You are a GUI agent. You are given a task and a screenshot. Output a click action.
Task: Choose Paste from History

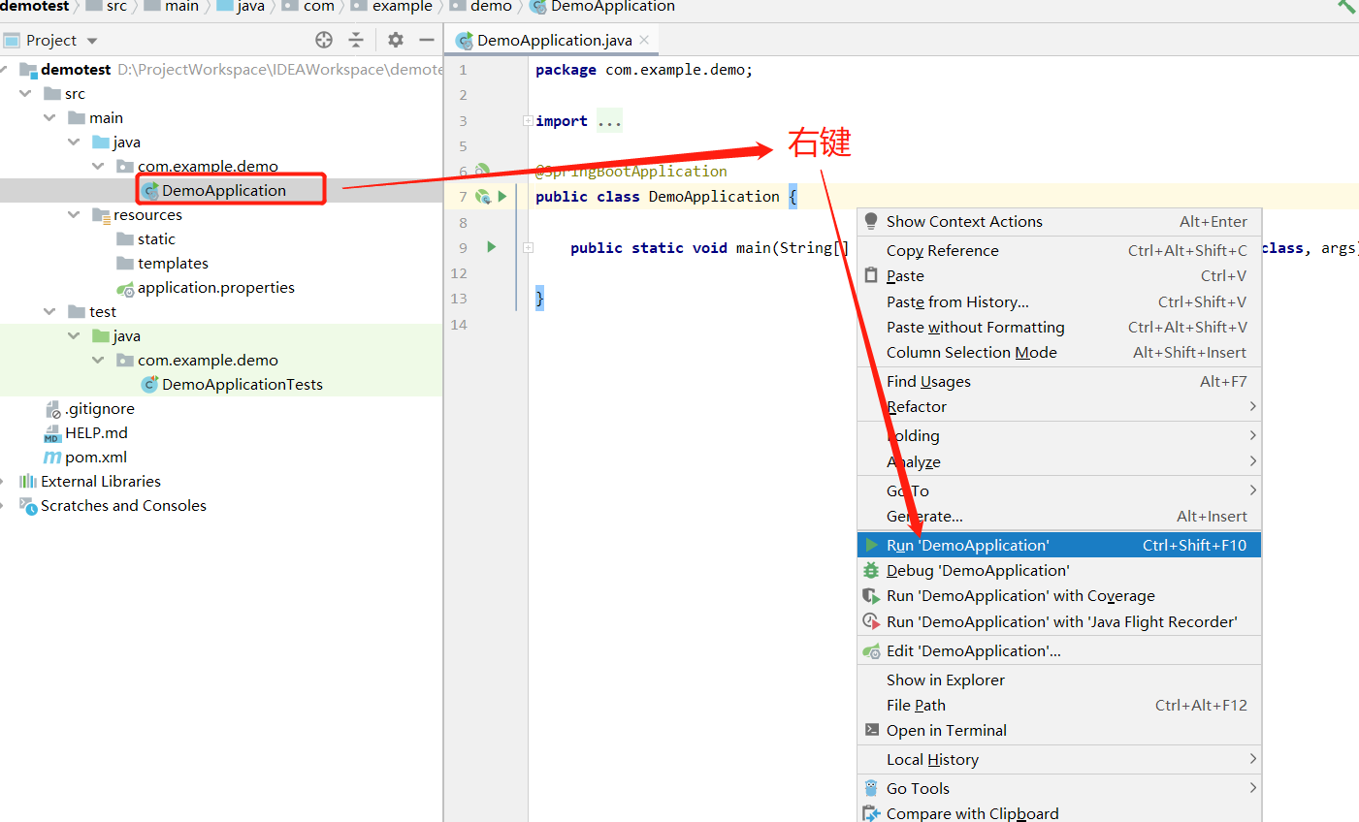[1059, 301]
